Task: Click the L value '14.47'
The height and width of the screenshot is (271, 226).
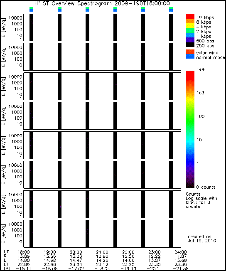Action: [76, 261]
